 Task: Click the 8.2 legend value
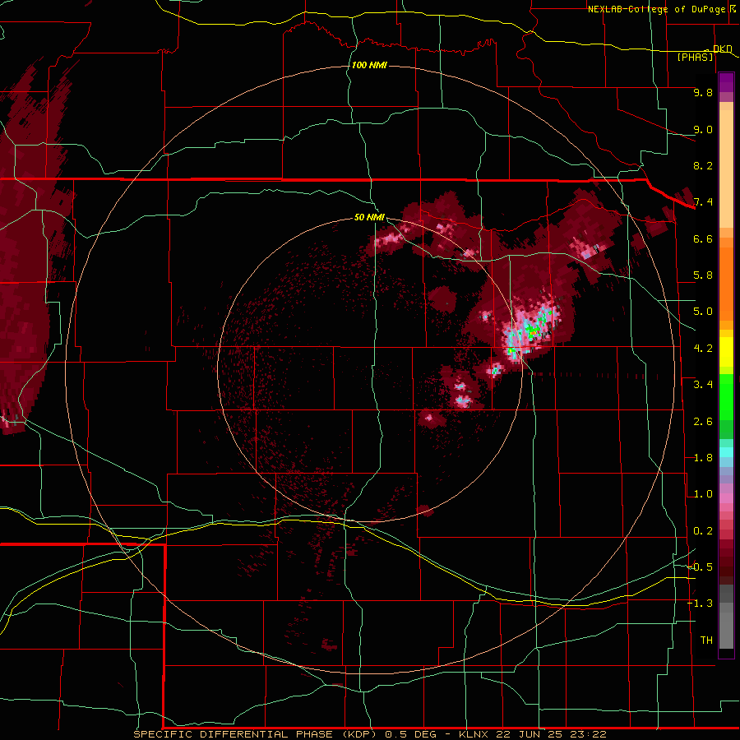point(703,165)
